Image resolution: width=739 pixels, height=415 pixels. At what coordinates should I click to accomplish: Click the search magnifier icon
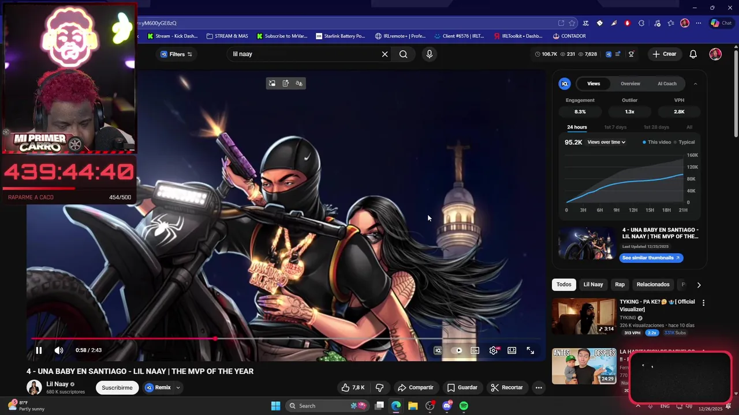(404, 54)
